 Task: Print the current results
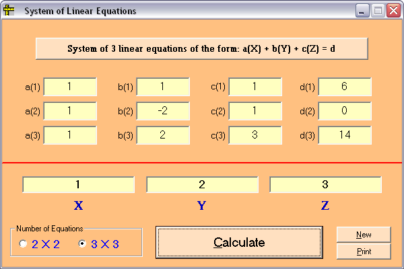[x=364, y=252]
